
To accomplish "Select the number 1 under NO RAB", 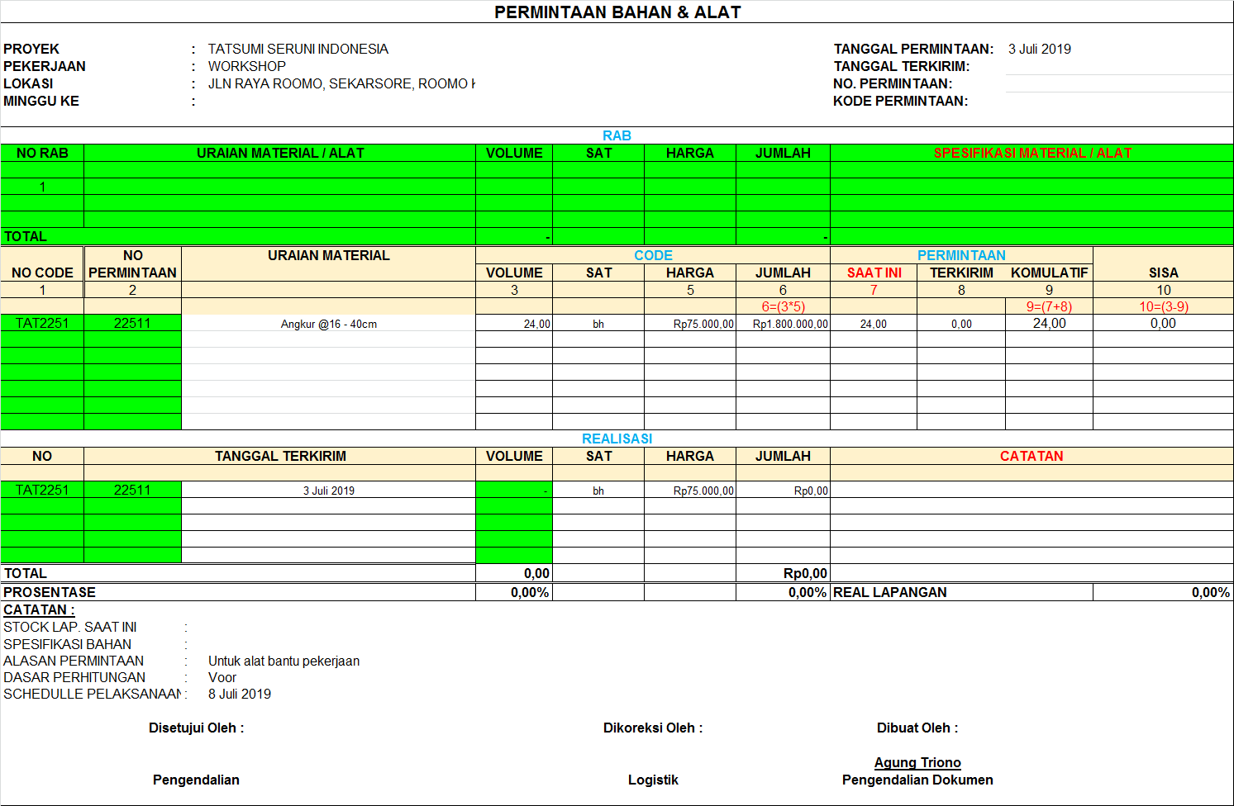I will pos(42,187).
